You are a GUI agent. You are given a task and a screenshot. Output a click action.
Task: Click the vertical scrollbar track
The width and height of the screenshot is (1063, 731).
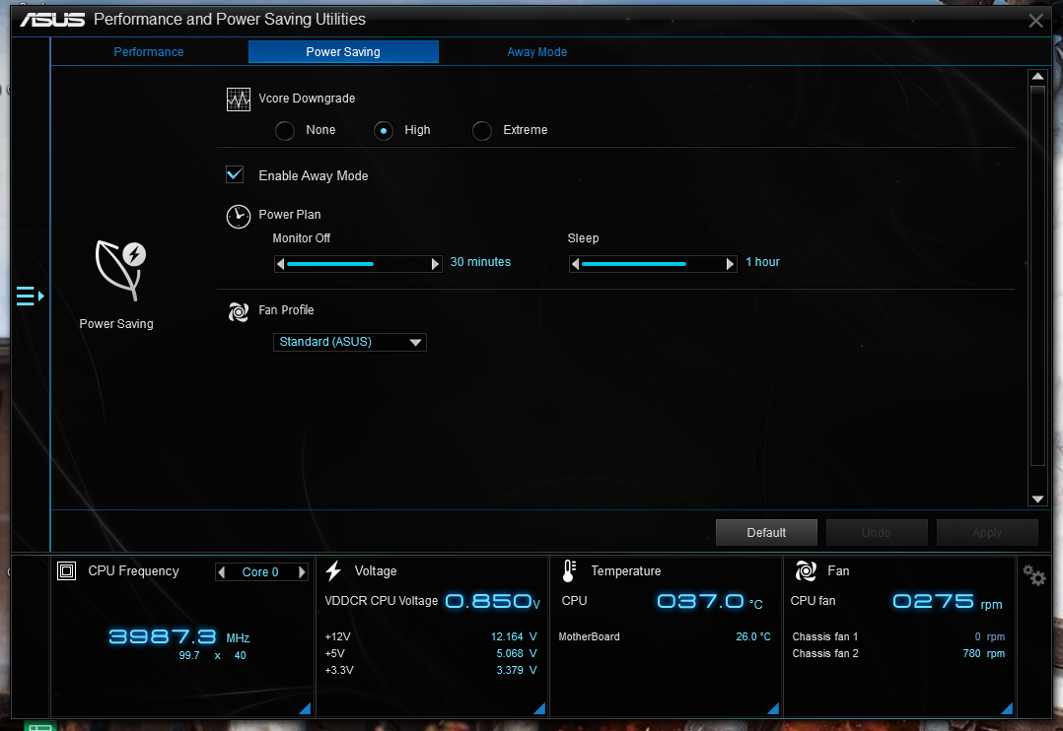[1037, 275]
